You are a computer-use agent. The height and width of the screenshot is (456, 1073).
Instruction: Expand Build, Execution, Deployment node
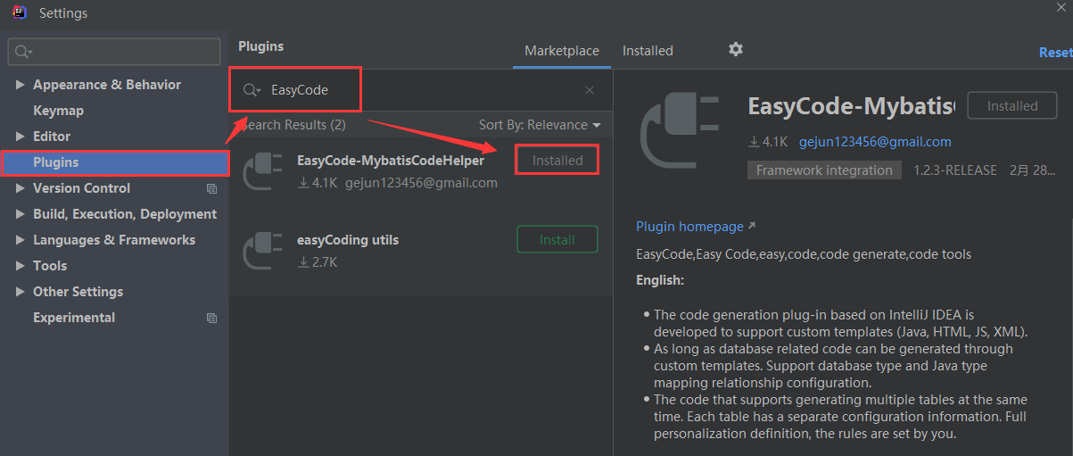[x=21, y=214]
